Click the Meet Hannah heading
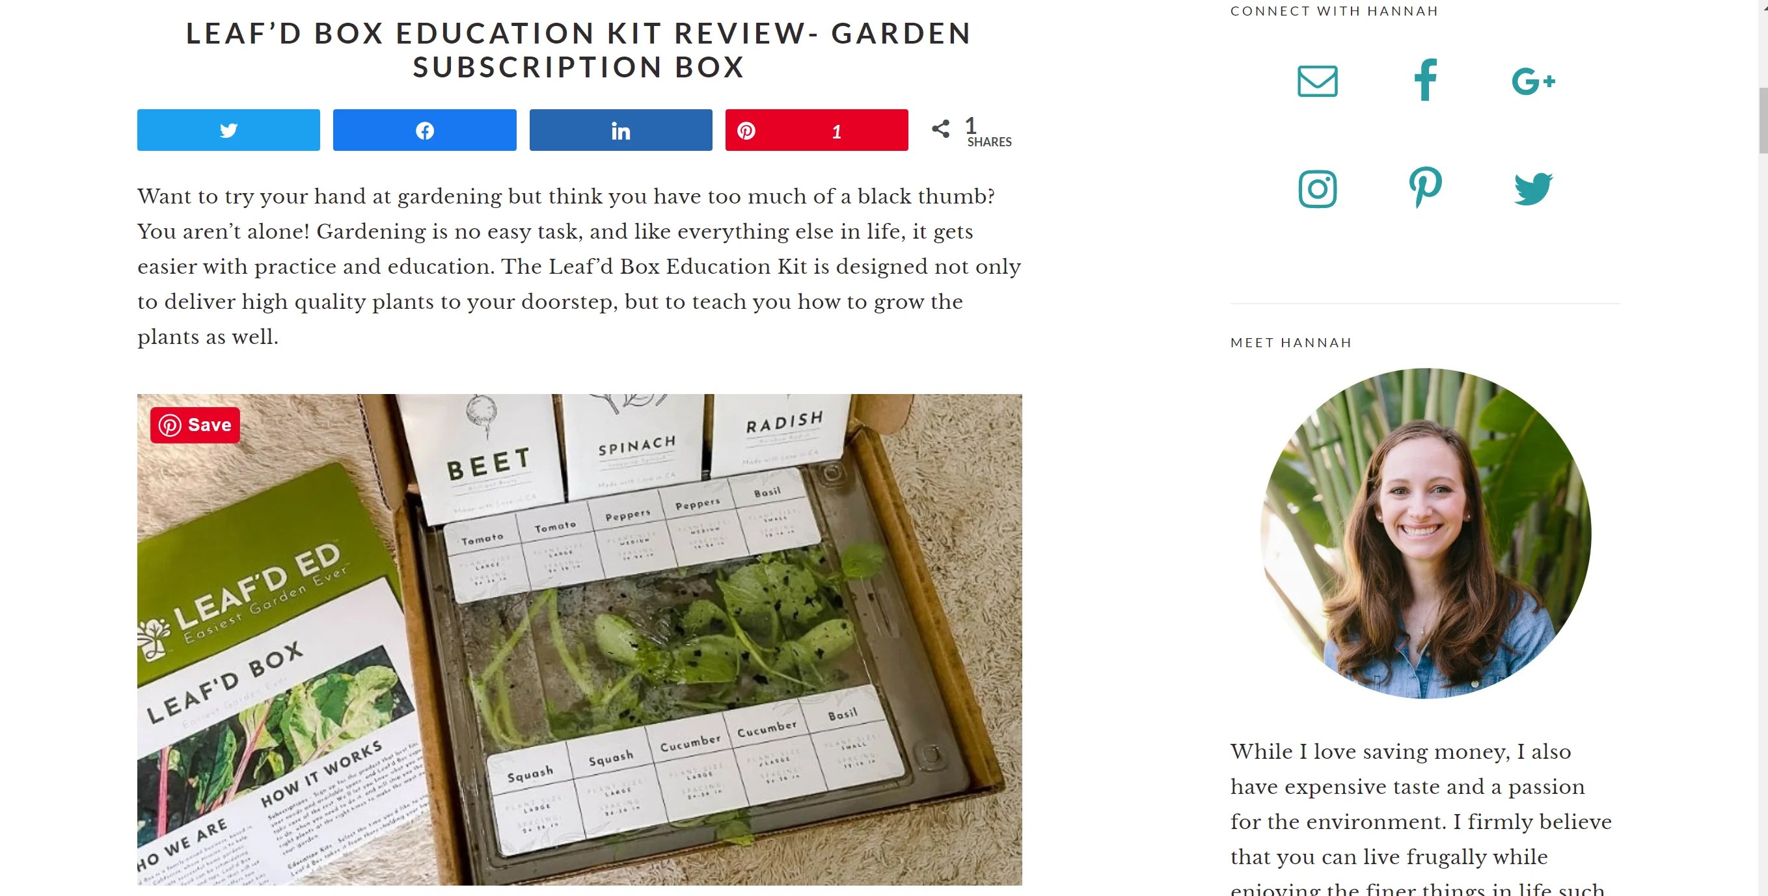1768x896 pixels. point(1291,343)
